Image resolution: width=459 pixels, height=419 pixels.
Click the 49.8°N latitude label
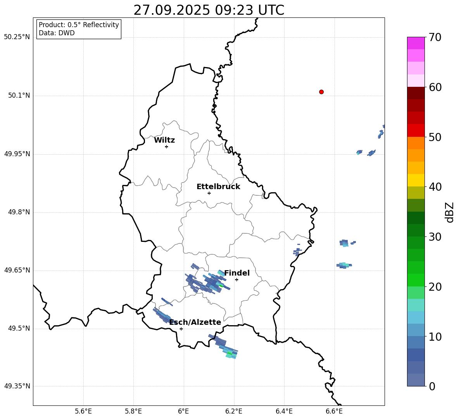click(19, 212)
